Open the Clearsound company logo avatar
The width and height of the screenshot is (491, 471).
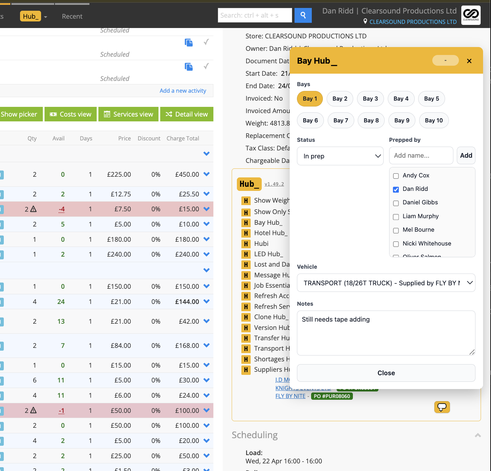coord(471,15)
